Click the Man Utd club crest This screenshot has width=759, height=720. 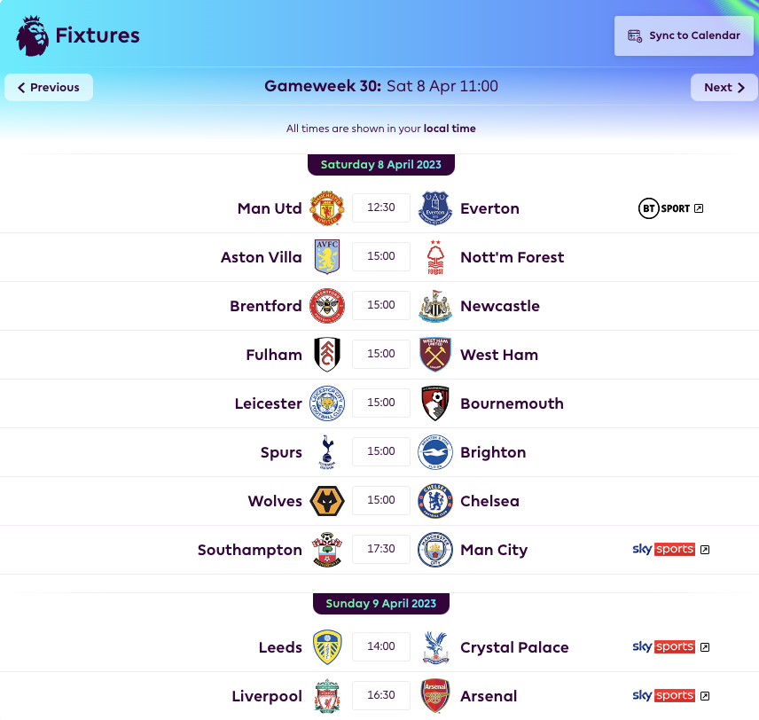pyautogui.click(x=327, y=208)
